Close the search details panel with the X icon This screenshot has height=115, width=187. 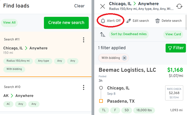(x=102, y=6)
